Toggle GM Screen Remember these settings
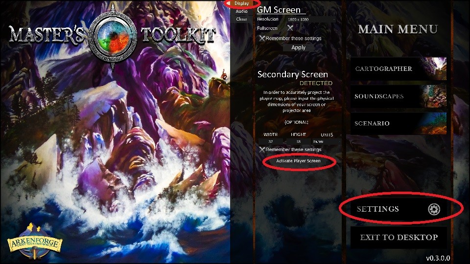Viewport: 470px width, 264px height. pos(262,38)
